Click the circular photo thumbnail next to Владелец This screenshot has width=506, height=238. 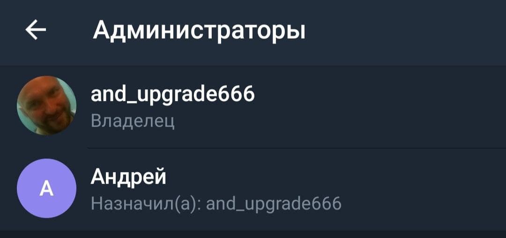[46, 105]
